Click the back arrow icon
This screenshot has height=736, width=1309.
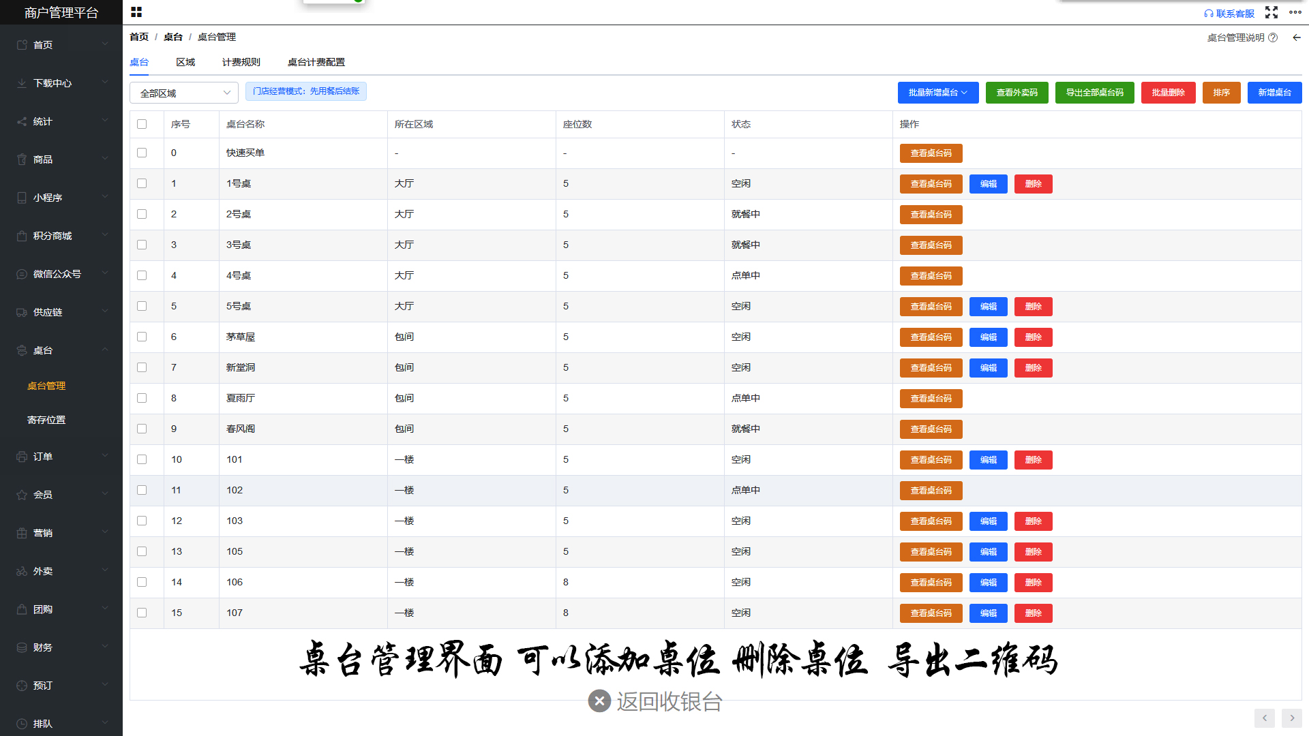[1297, 37]
